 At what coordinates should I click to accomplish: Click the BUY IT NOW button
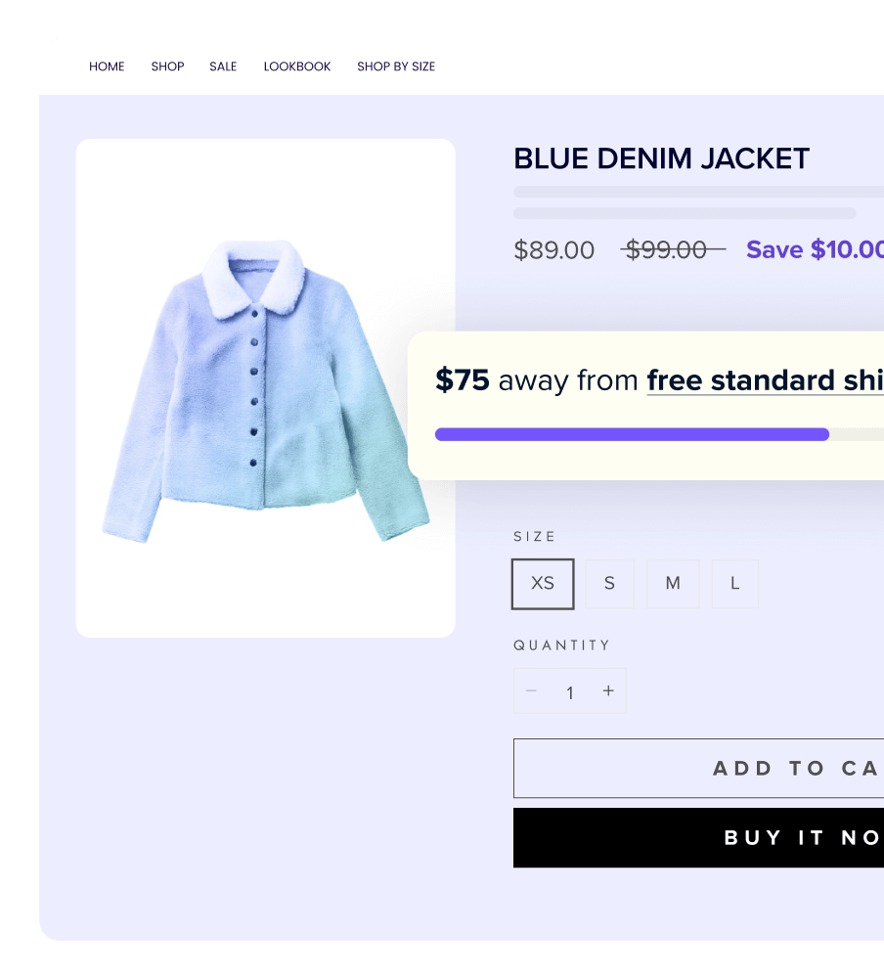(699, 838)
